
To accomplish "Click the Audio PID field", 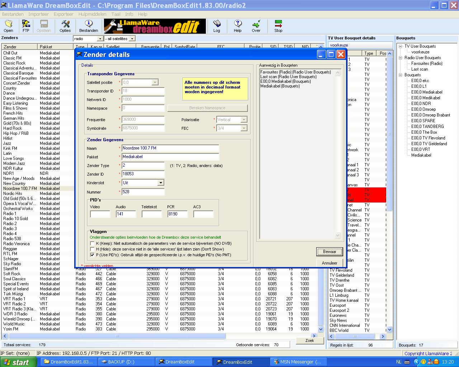I will [126, 214].
